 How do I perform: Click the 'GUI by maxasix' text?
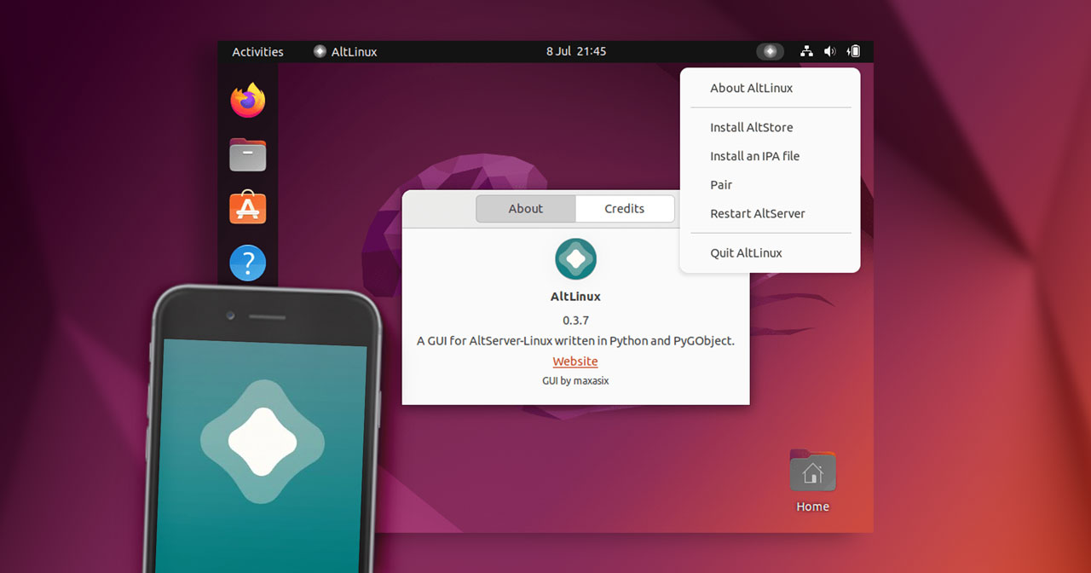tap(575, 381)
